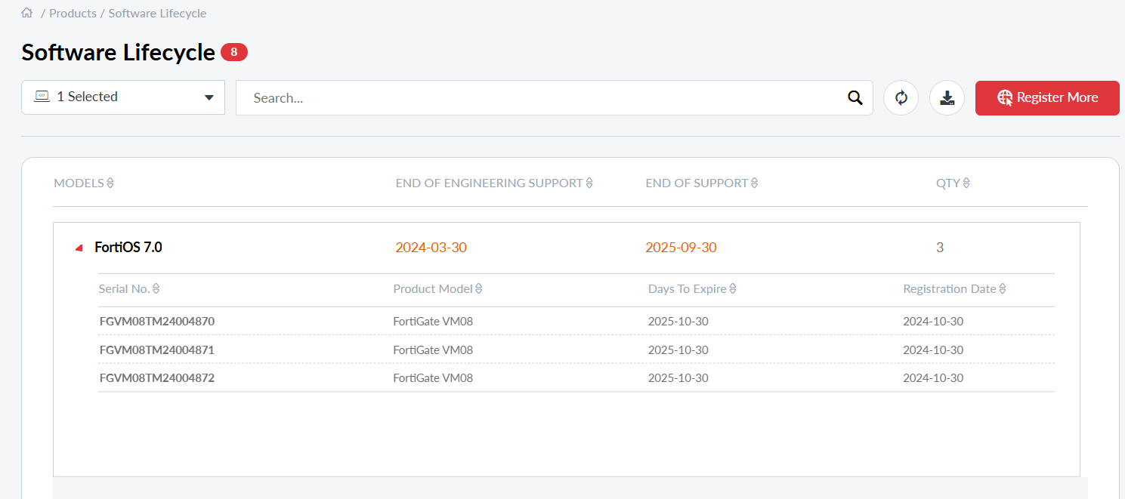Refresh the lifecycle list

[x=901, y=97]
